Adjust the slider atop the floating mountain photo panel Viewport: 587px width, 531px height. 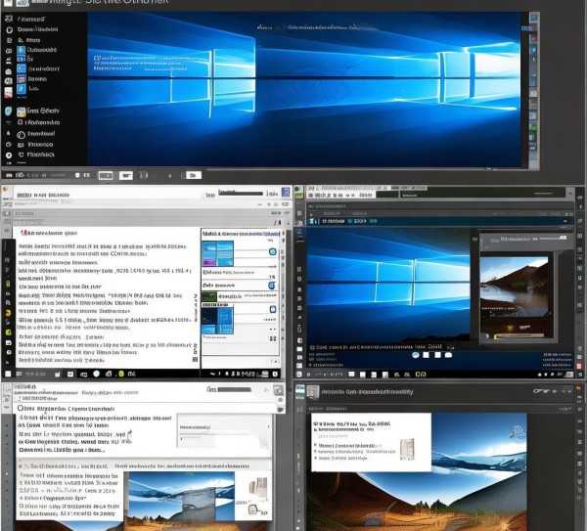pyautogui.click(x=552, y=238)
